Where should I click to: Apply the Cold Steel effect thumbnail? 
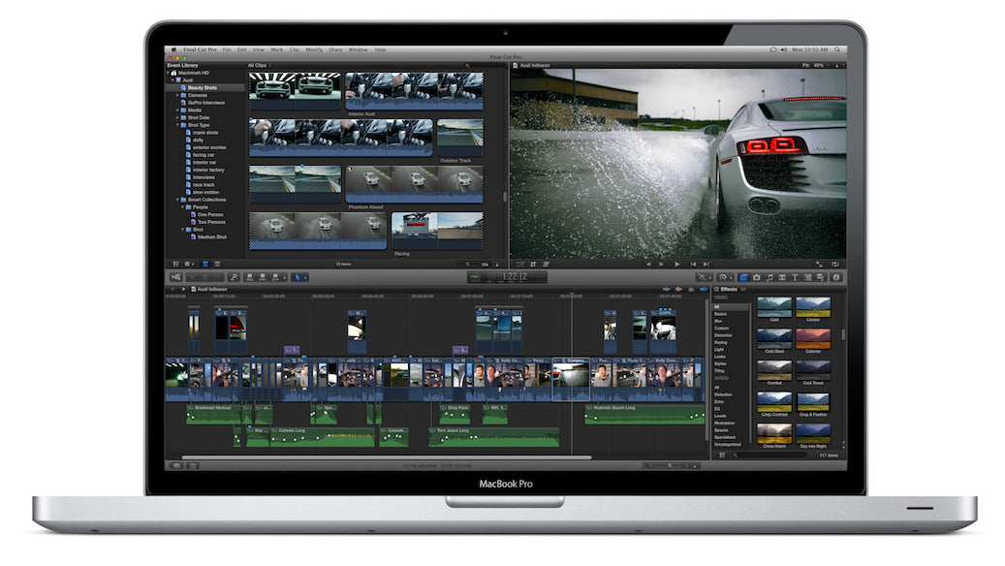775,338
